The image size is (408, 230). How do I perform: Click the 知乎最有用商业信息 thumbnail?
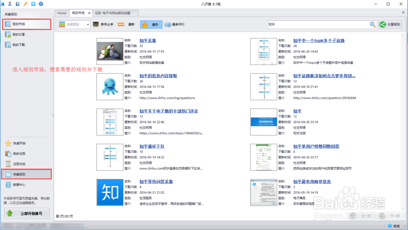(264, 192)
